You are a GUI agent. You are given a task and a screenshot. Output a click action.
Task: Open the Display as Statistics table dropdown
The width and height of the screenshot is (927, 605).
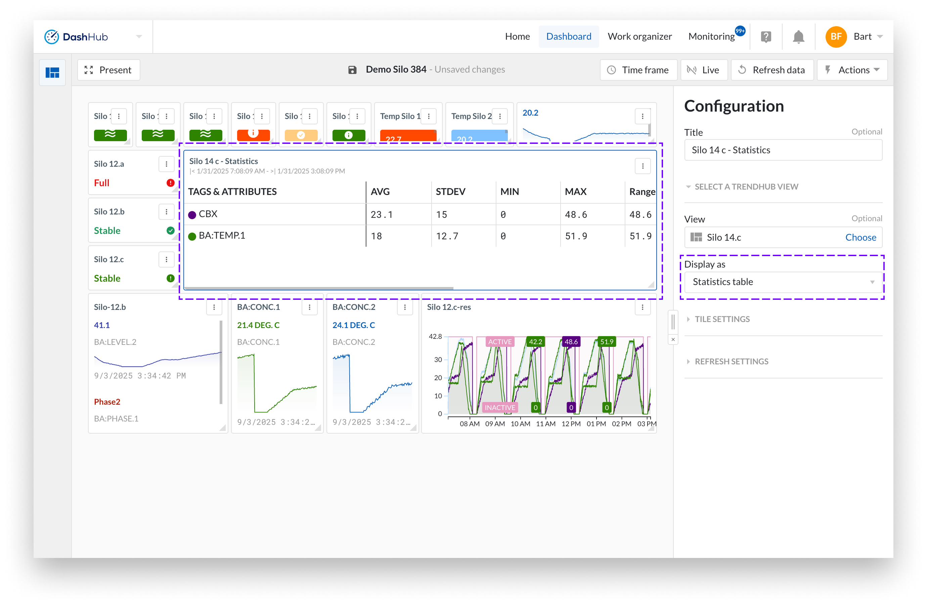click(783, 282)
